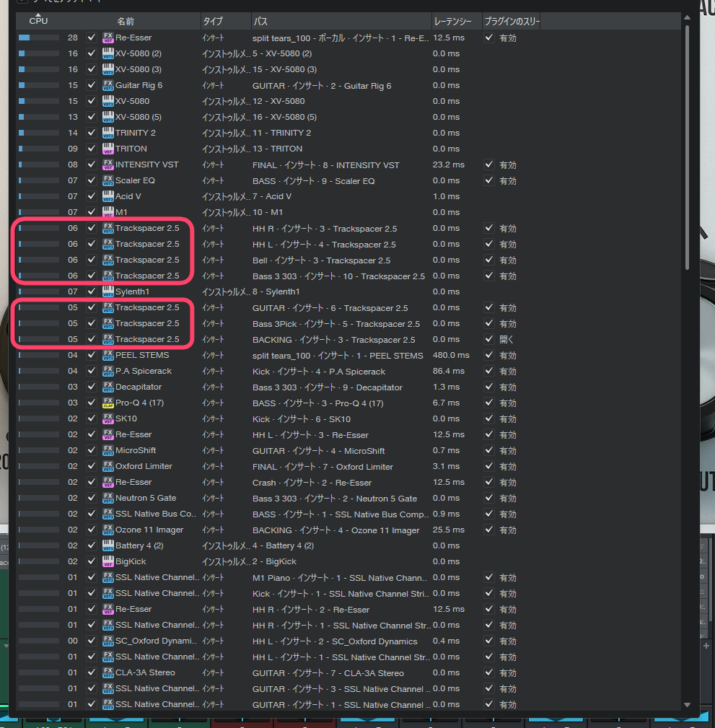Click the Ozone 11 Imager FX icon
The image size is (715, 728).
[108, 530]
